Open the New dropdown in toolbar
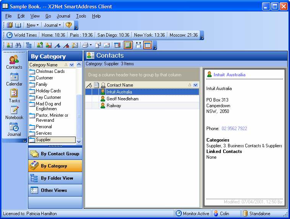The width and height of the screenshot is (290, 219). coord(32,25)
